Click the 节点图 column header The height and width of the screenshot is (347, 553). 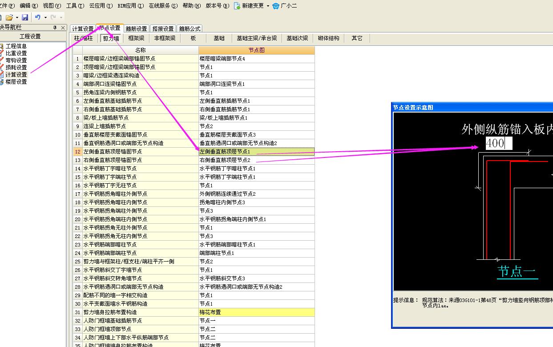pos(257,50)
